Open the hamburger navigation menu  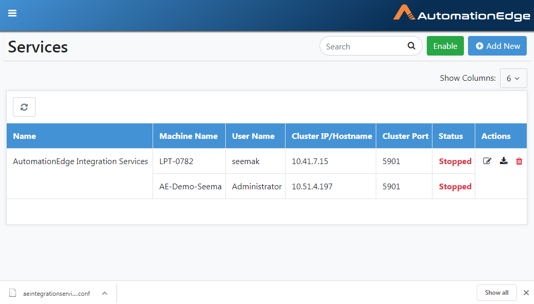12,13
